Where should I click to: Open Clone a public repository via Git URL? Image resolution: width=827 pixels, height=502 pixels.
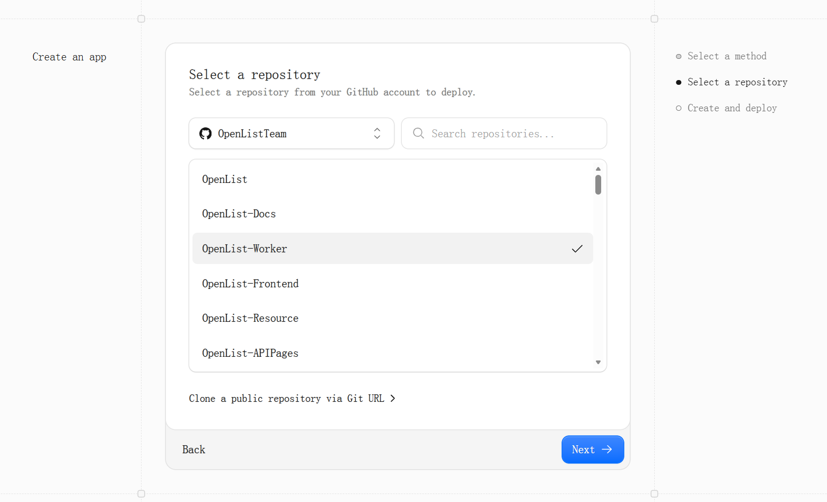292,398
